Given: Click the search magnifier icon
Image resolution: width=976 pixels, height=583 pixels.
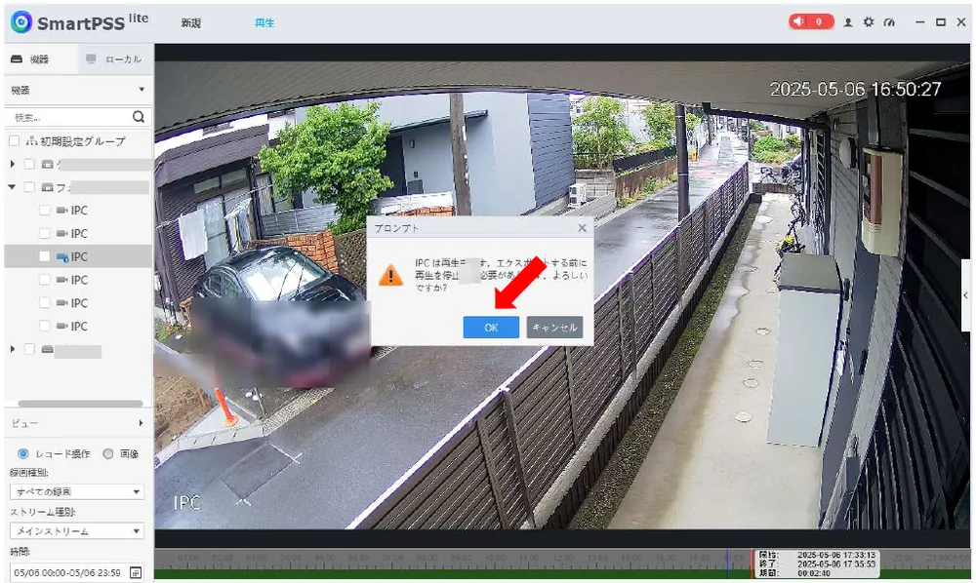Looking at the screenshot, I should pos(139,117).
